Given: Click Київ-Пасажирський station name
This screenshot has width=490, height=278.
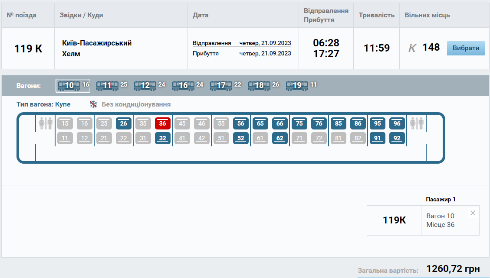Looking at the screenshot, I should coord(97,43).
